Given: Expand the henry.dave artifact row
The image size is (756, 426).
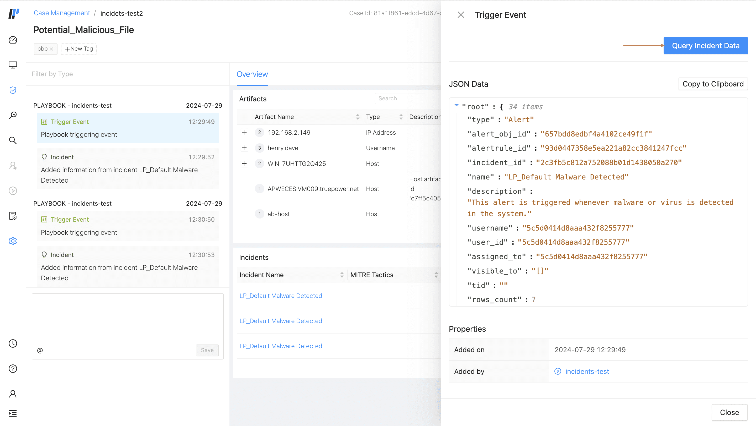Looking at the screenshot, I should pyautogui.click(x=244, y=148).
